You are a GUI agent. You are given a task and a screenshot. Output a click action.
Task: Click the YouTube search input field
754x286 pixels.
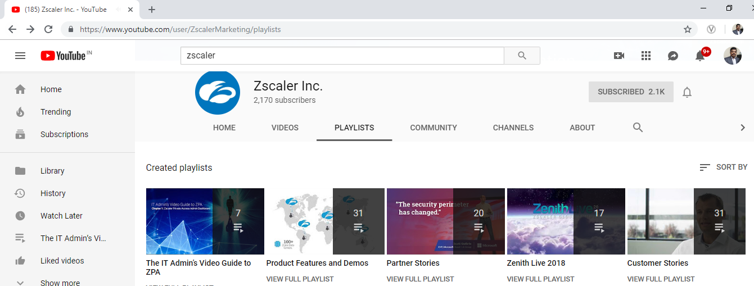tap(342, 56)
